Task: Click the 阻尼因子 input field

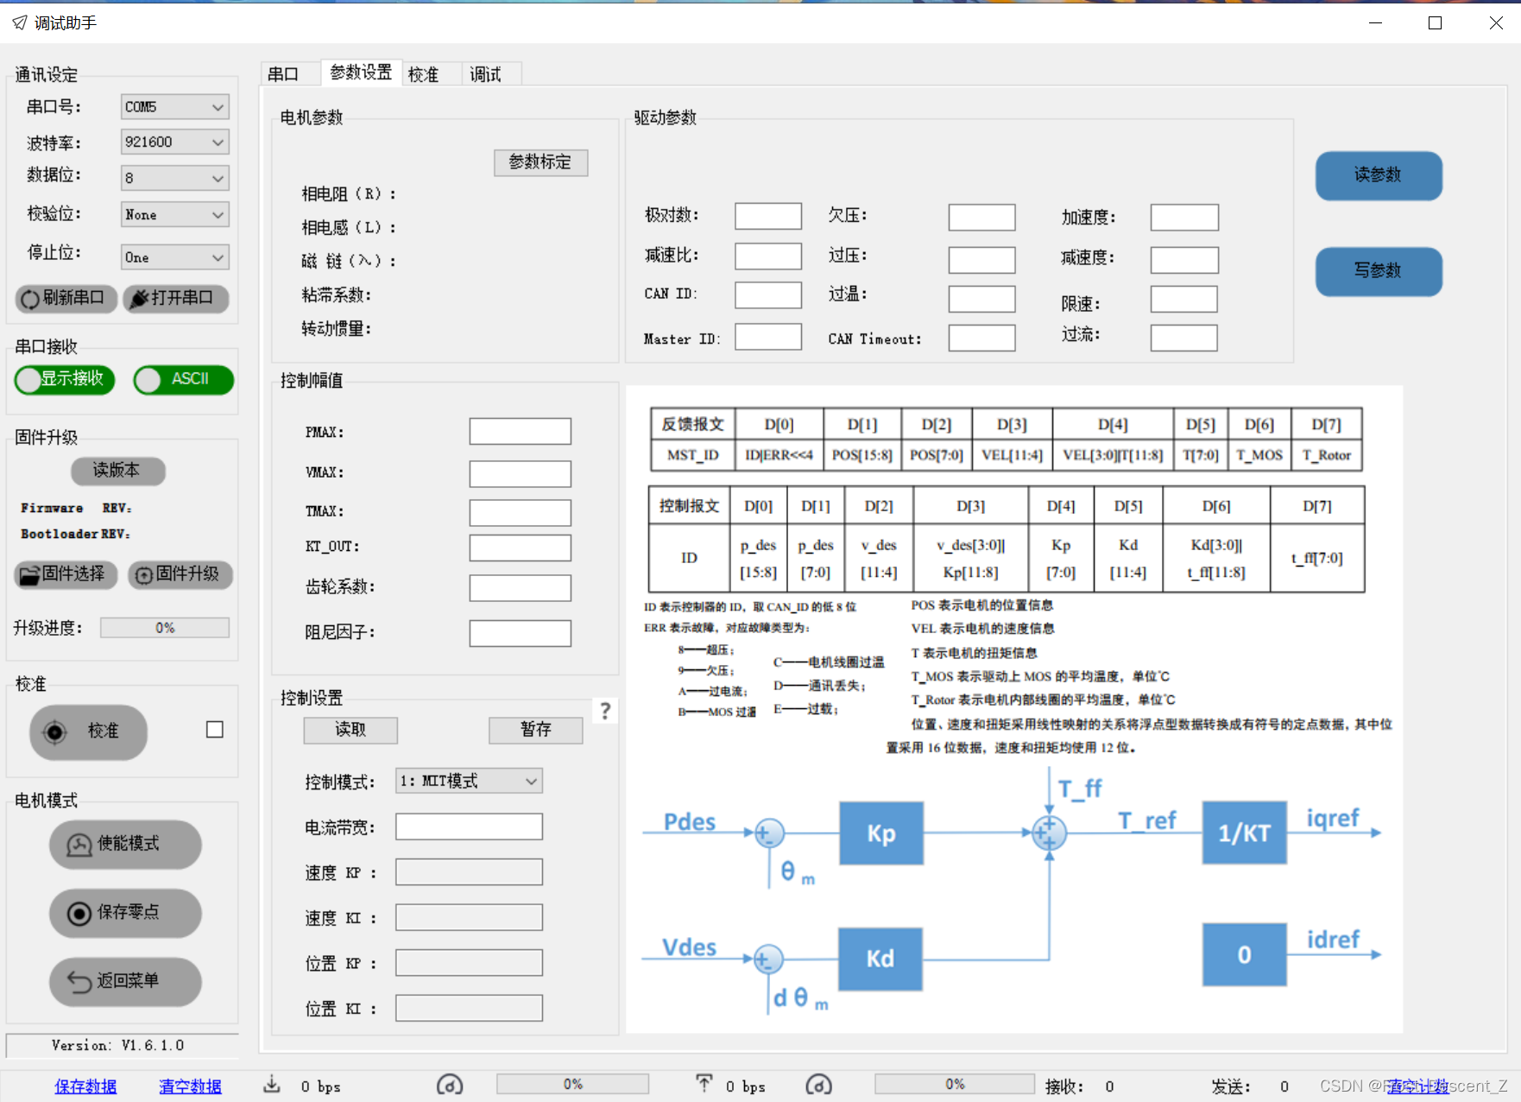Action: 520,633
